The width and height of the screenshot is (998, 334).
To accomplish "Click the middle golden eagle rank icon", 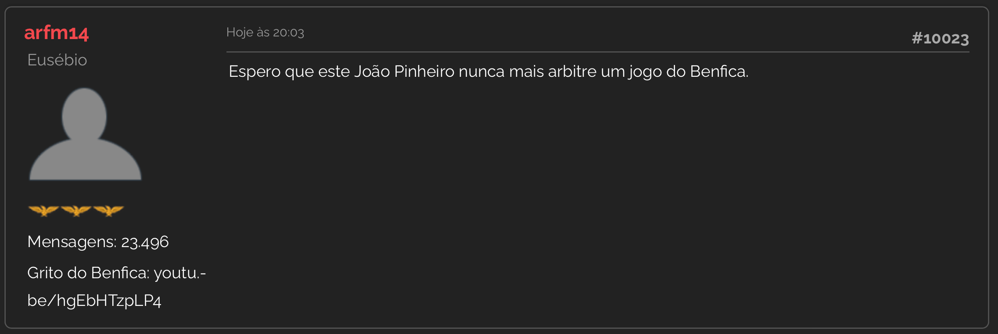I will 76,211.
